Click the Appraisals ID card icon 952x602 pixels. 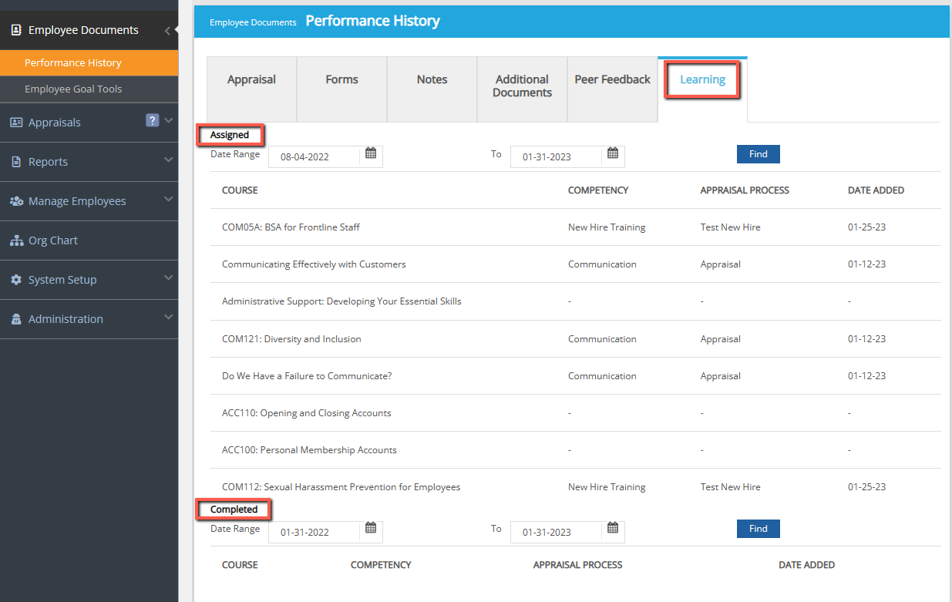point(16,123)
